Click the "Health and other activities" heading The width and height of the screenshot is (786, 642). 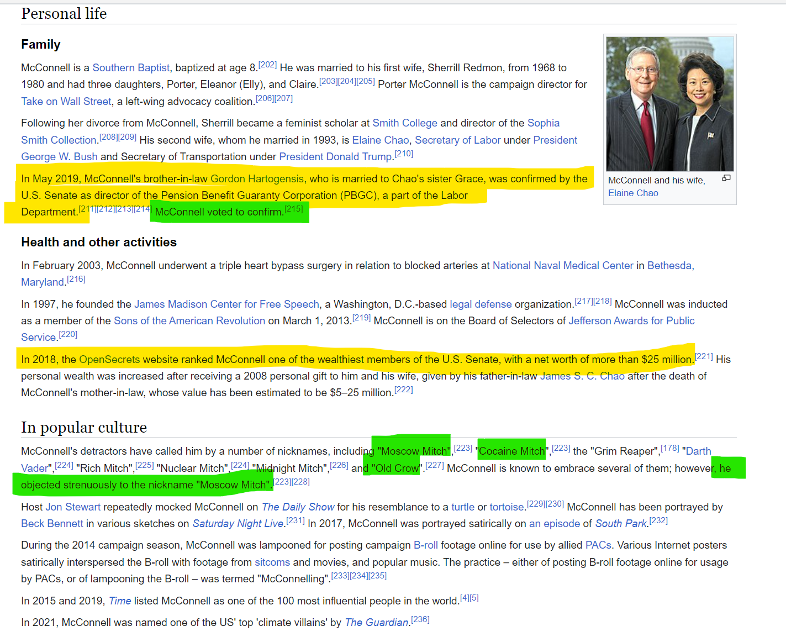click(x=99, y=242)
